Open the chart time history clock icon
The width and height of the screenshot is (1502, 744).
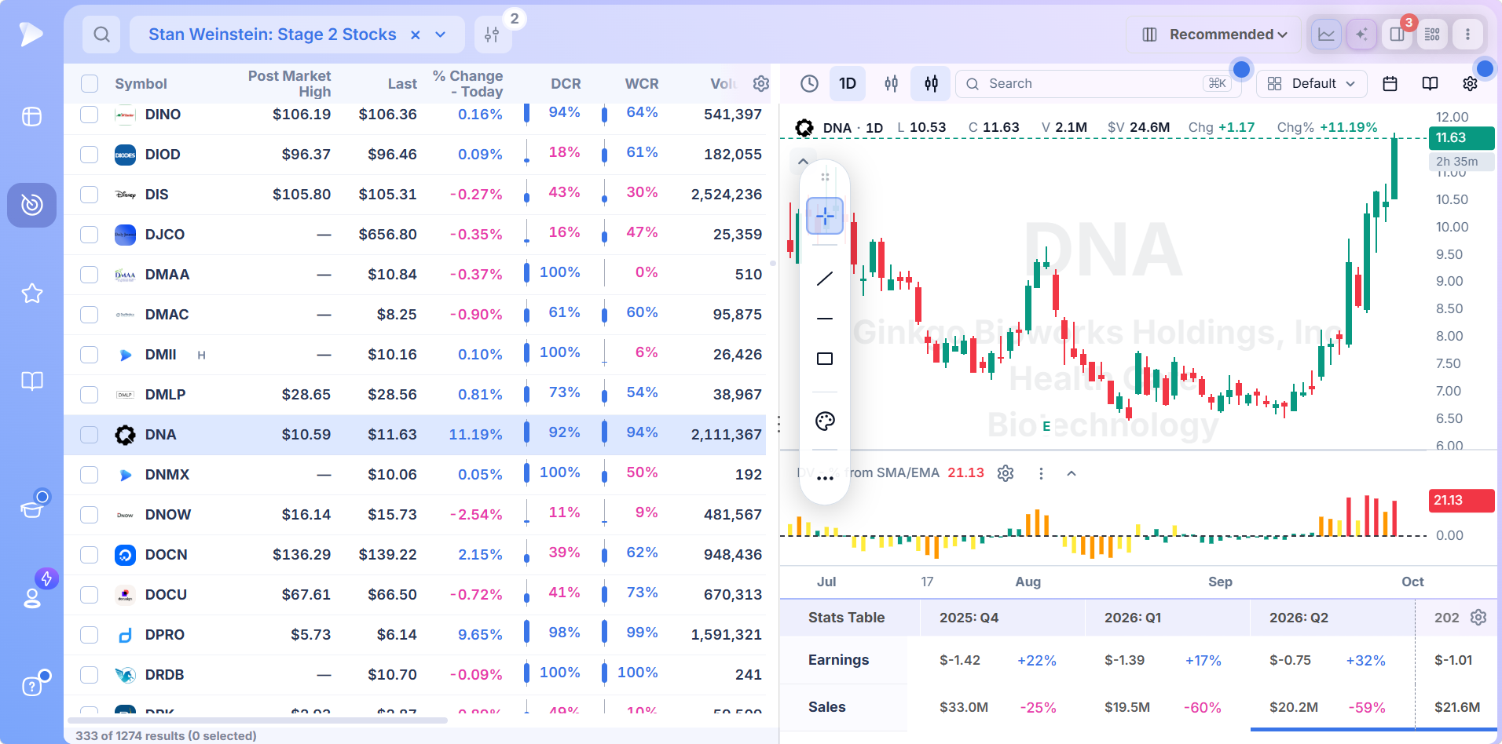[x=809, y=84]
